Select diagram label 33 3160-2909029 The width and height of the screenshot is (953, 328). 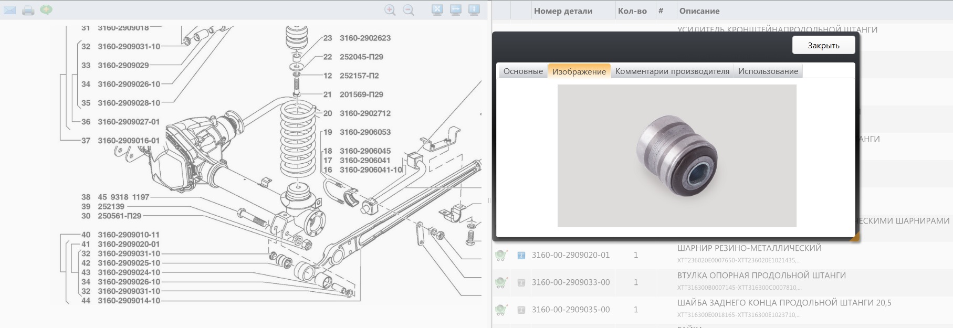[115, 65]
